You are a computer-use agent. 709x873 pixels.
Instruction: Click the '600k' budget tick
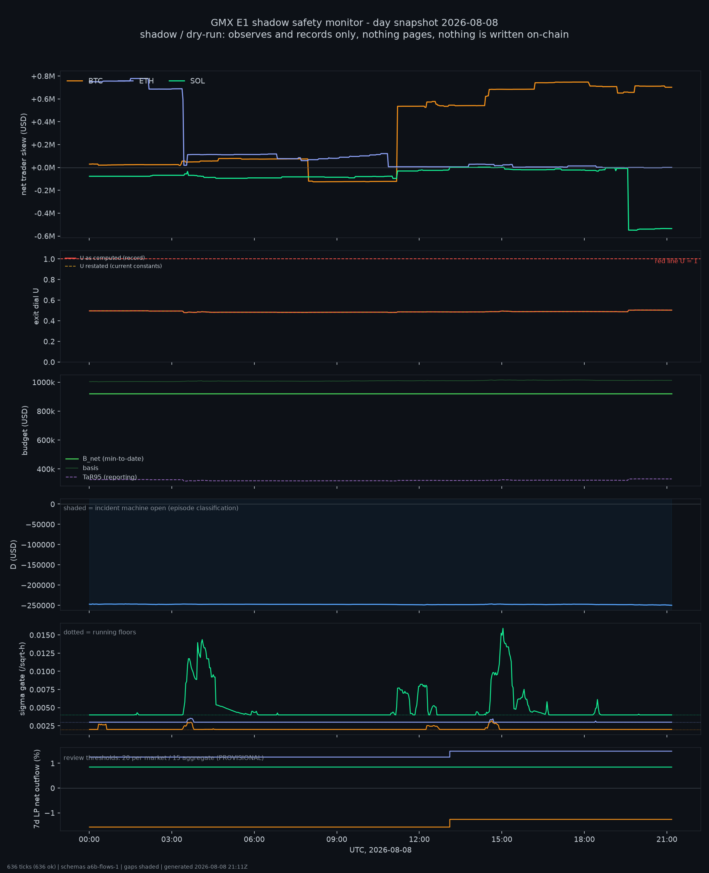[46, 440]
